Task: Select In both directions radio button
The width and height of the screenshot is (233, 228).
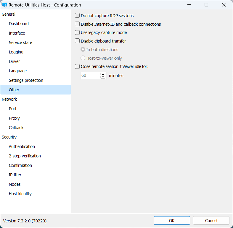Action: tap(83, 50)
